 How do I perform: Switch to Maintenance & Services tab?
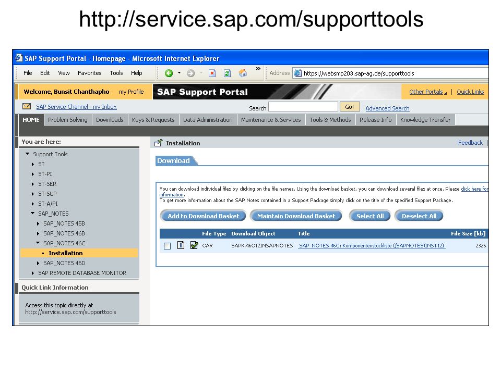pos(271,120)
